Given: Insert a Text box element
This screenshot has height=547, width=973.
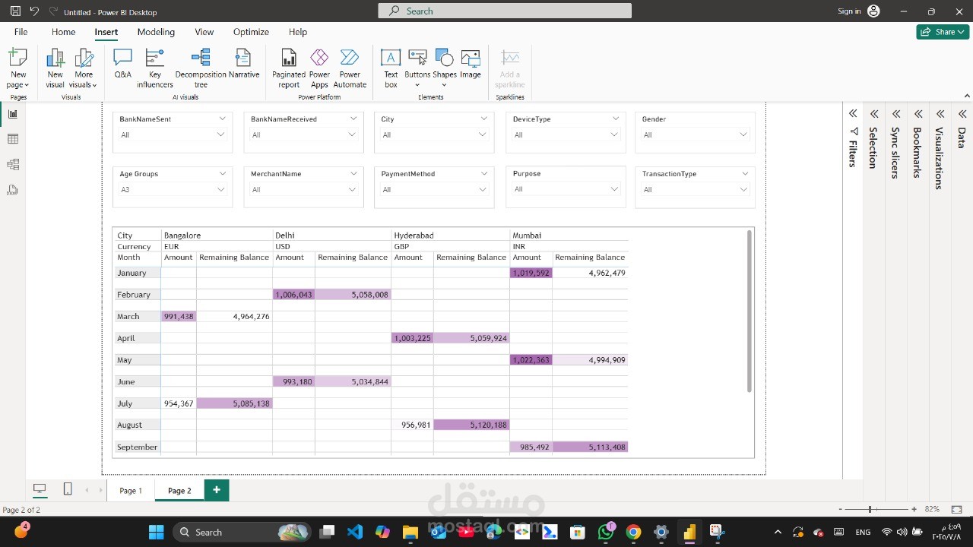Looking at the screenshot, I should pos(391,68).
